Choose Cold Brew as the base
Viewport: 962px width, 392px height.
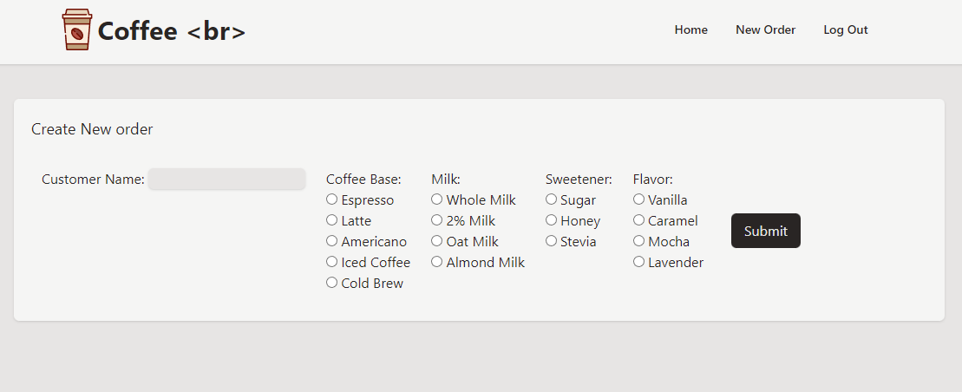(331, 283)
